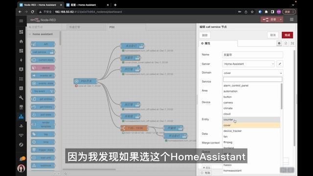Select cover from domain list
The width and height of the screenshot is (313, 176).
(251, 125)
